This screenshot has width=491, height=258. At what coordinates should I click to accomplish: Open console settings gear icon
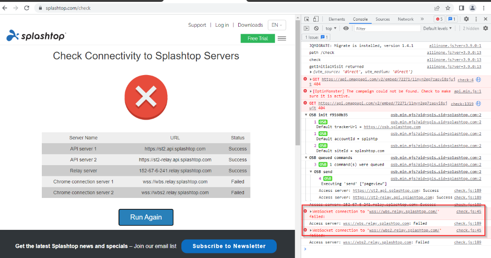pos(485,29)
